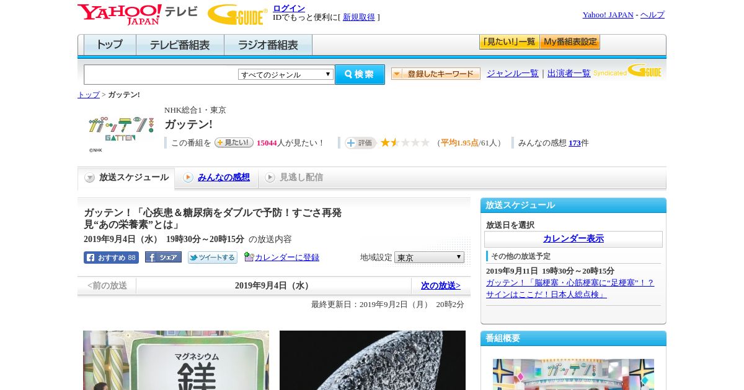This screenshot has height=390, width=744.
Task: Click the 見たい! plus button
Action: click(234, 142)
